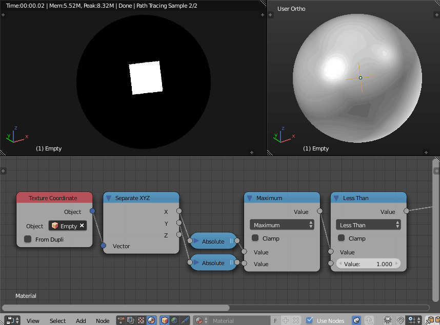The image size is (440, 325).
Task: Open the Add menu
Action: [x=81, y=320]
